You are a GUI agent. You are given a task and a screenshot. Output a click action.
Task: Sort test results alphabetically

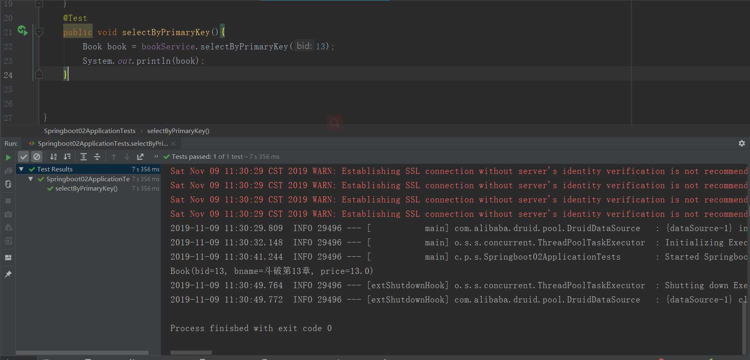[x=53, y=157]
